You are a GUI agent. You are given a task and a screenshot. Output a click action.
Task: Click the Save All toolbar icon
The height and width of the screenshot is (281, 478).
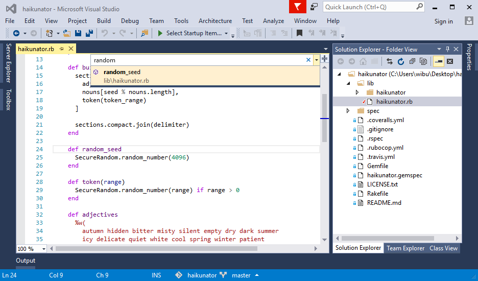88,33
